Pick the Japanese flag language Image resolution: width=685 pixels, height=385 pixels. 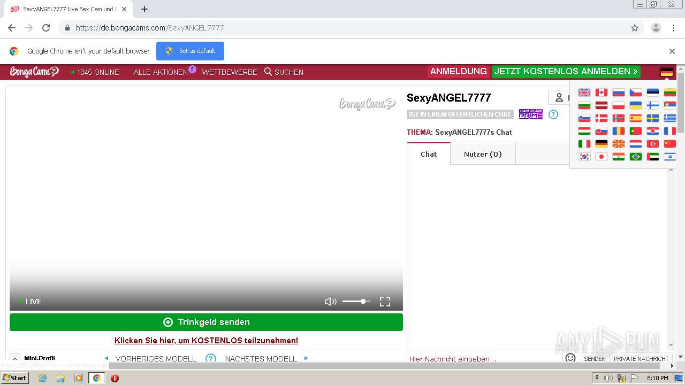point(602,157)
